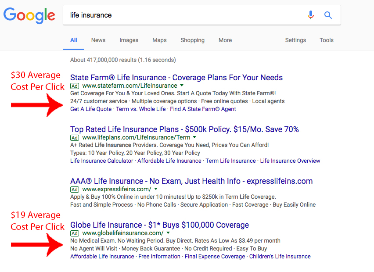Click '24/7 customer service' callout text
Screen dimensions: 374x272
(99, 101)
